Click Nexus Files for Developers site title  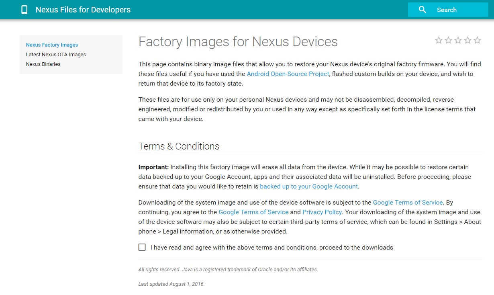click(x=83, y=10)
